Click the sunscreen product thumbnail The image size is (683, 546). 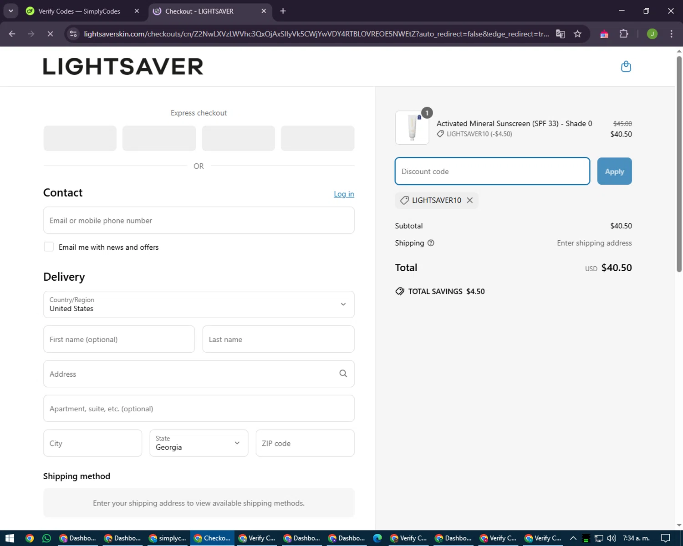412,128
